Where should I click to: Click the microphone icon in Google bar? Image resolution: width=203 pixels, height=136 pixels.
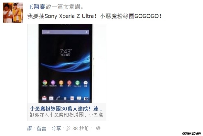click(86, 32)
